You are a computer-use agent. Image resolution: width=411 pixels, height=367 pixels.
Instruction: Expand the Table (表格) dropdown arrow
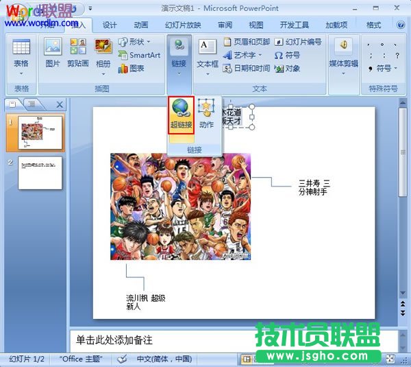point(21,74)
